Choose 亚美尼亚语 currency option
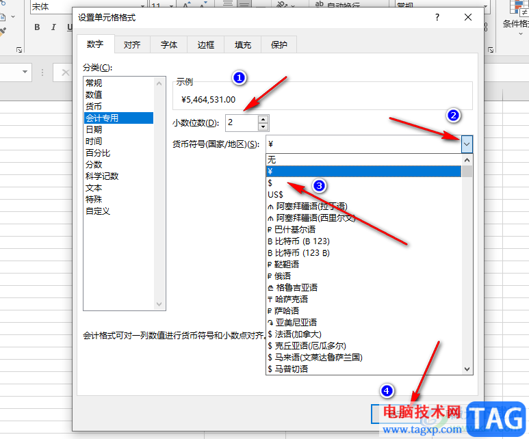The image size is (529, 439). coord(363,322)
